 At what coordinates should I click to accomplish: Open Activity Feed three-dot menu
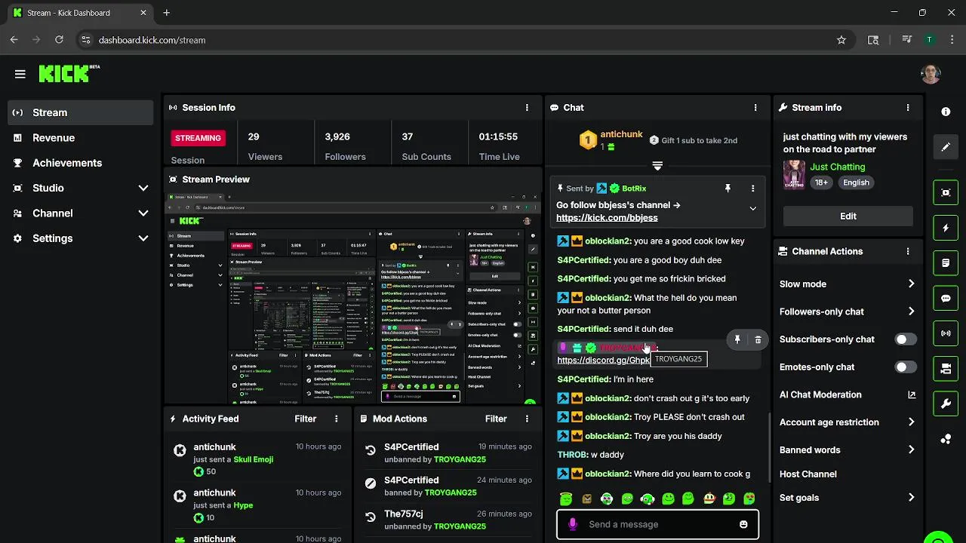click(337, 419)
